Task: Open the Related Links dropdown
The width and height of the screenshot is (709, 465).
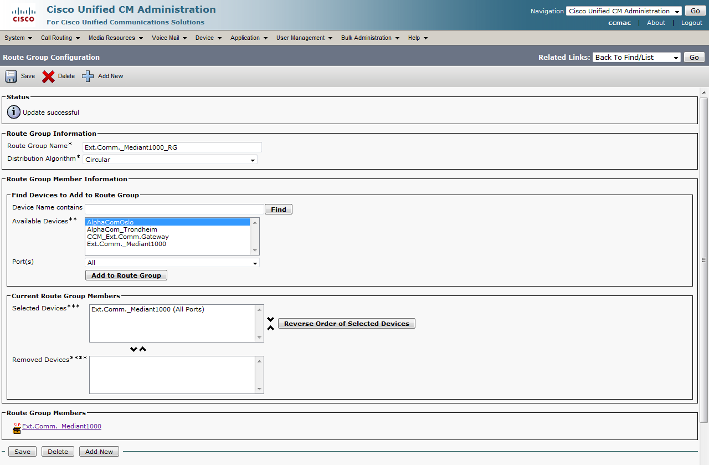Action: (x=636, y=58)
